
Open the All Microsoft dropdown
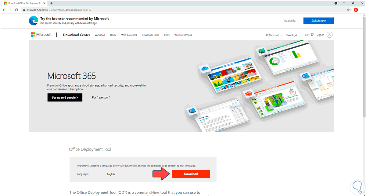tap(273, 35)
